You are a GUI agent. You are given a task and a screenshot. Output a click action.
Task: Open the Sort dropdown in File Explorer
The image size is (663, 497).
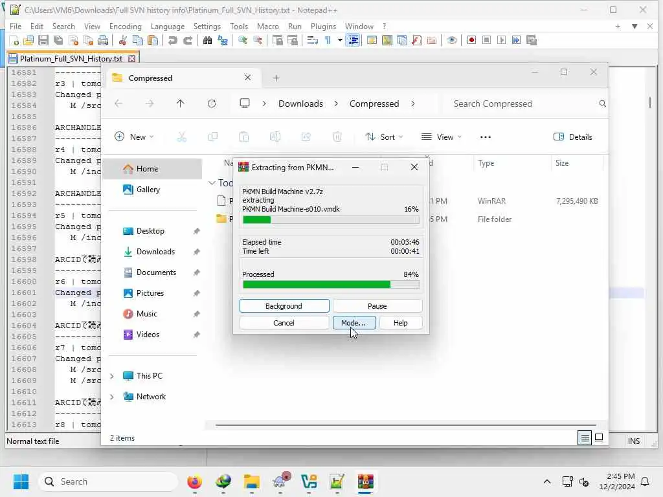point(384,137)
